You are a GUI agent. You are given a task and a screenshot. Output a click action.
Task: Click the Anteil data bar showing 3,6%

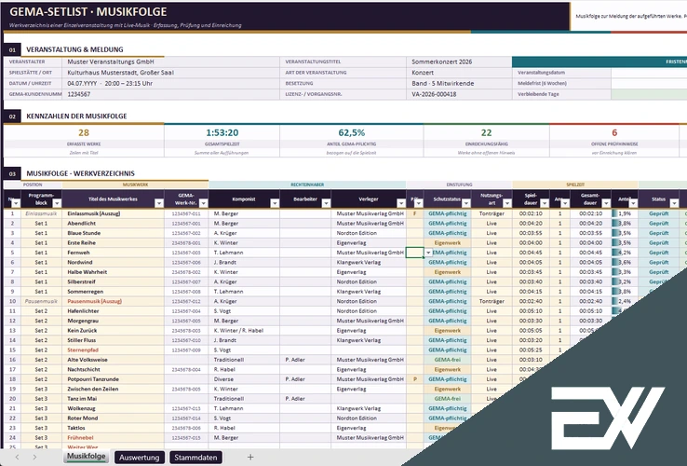[x=625, y=263]
